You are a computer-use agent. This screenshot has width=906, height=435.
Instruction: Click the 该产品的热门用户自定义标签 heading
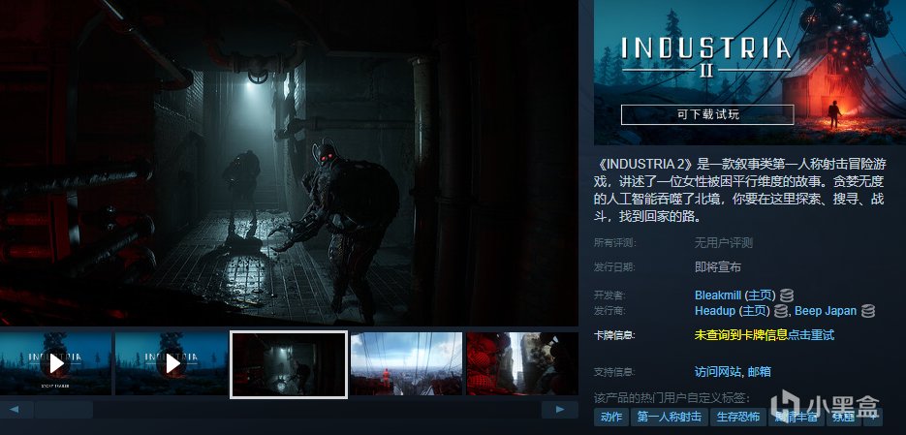[672, 398]
